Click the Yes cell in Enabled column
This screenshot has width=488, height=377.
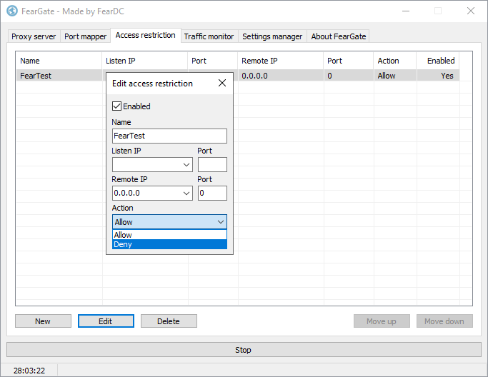click(438, 76)
